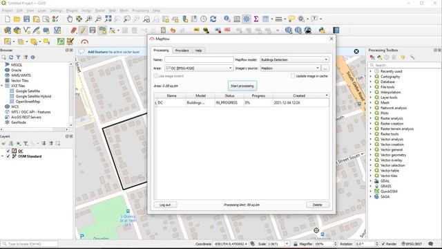The image size is (442, 249).
Task: Click the Start processing button
Action: click(x=242, y=86)
